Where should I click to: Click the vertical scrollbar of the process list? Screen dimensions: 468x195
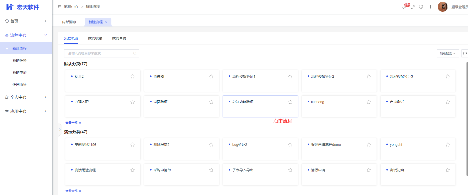click(467, 119)
